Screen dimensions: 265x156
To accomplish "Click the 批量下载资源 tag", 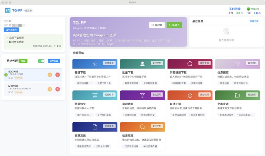I will pos(131,83).
